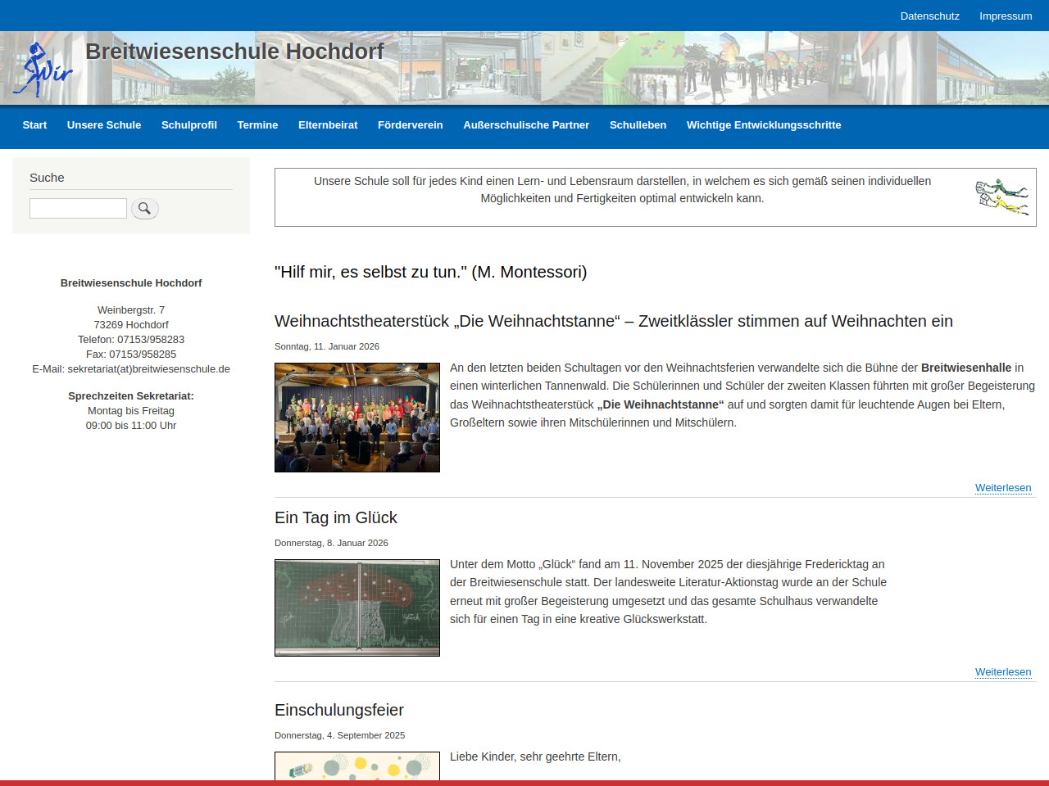Click the Datenschutz link
Screen dimensions: 1049x786
(929, 16)
